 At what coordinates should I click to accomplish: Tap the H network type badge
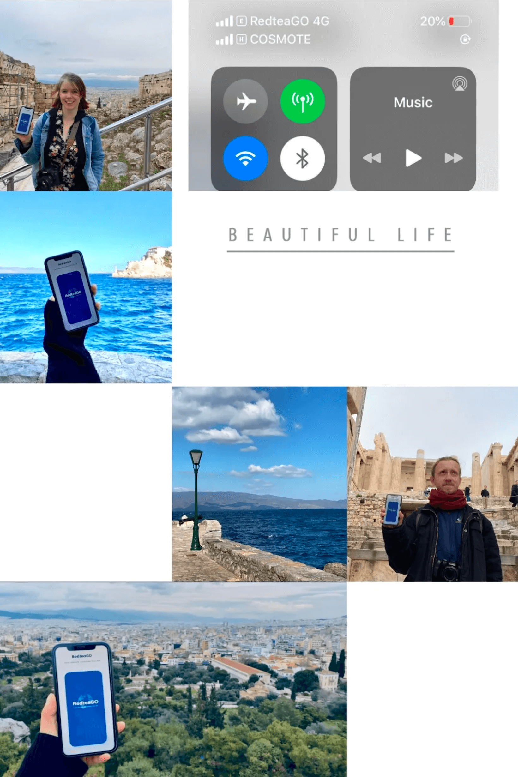pyautogui.click(x=242, y=39)
